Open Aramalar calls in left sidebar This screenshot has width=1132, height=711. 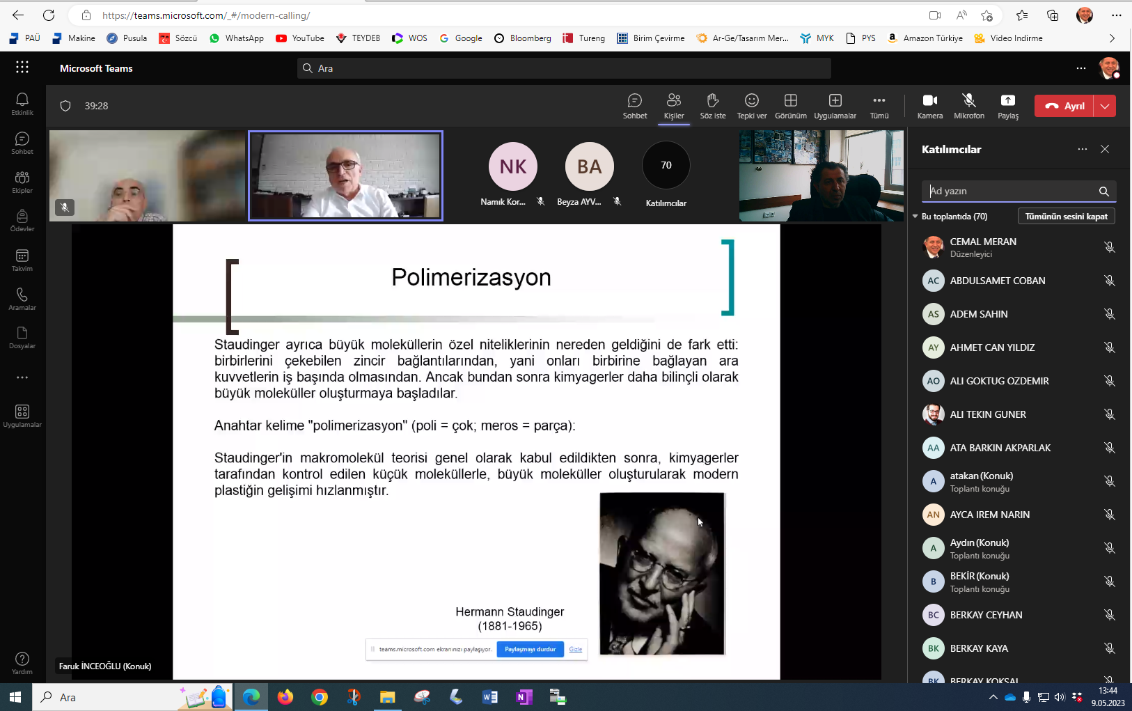(x=22, y=299)
